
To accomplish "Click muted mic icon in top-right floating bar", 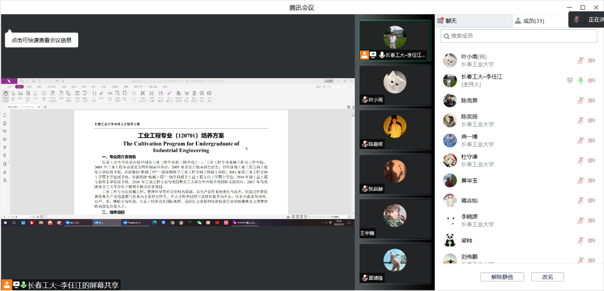I will 577,20.
